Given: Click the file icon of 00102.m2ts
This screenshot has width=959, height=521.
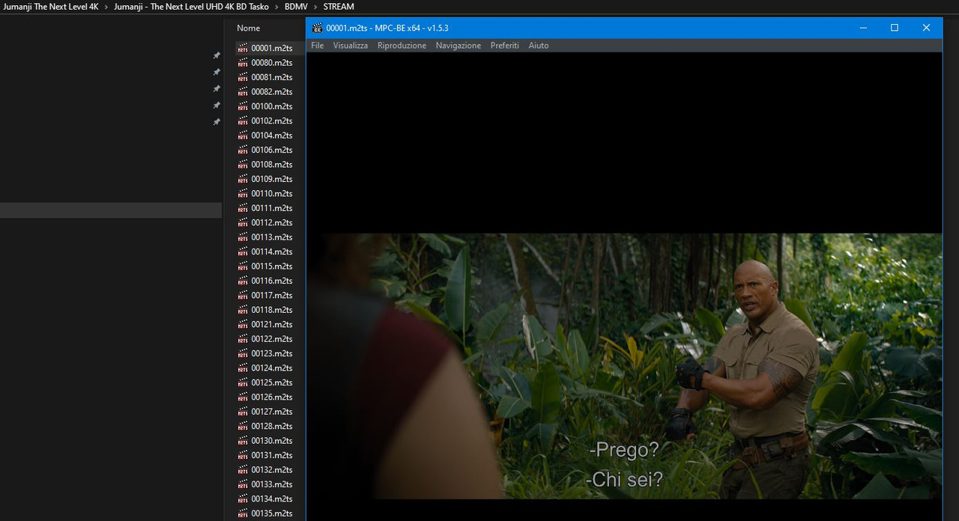Looking at the screenshot, I should coord(243,121).
